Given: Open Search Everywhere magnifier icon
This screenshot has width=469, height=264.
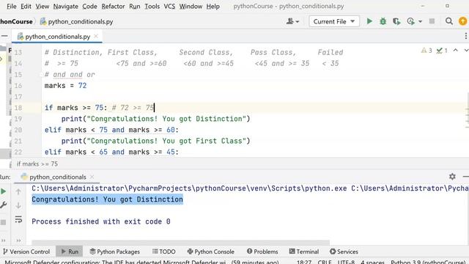Looking at the screenshot, I should coord(448,21).
